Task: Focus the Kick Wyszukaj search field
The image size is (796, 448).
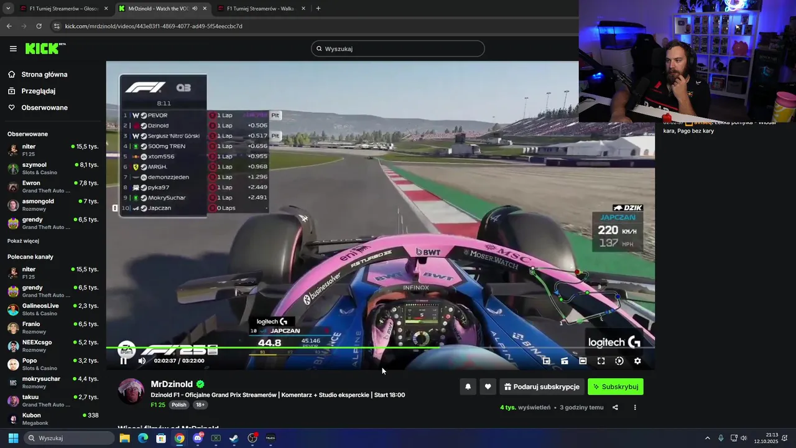Action: click(398, 49)
